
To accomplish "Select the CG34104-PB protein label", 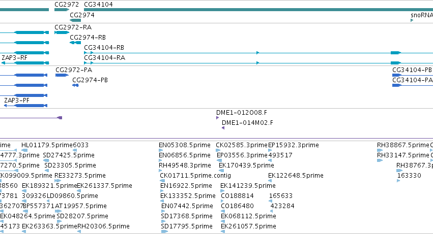I will pyautogui.click(x=412, y=70).
